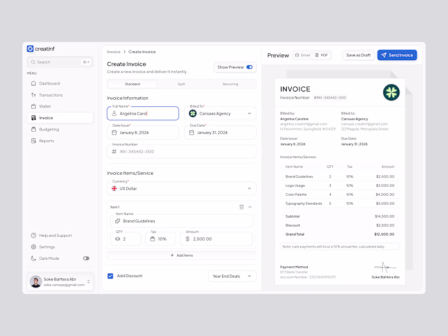This screenshot has height=336, width=448.
Task: Open Wallet from the sidebar
Action: (x=60, y=106)
